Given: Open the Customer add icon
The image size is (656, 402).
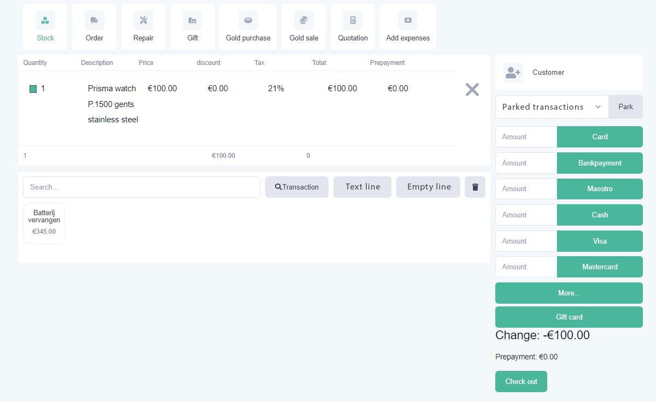Looking at the screenshot, I should click(x=513, y=72).
